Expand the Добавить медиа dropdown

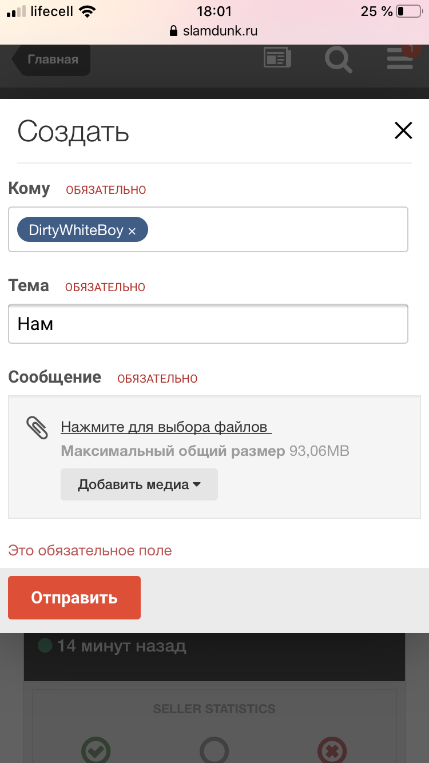(x=139, y=484)
